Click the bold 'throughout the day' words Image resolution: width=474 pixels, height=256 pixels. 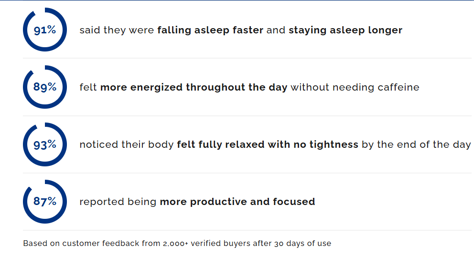pos(237,87)
